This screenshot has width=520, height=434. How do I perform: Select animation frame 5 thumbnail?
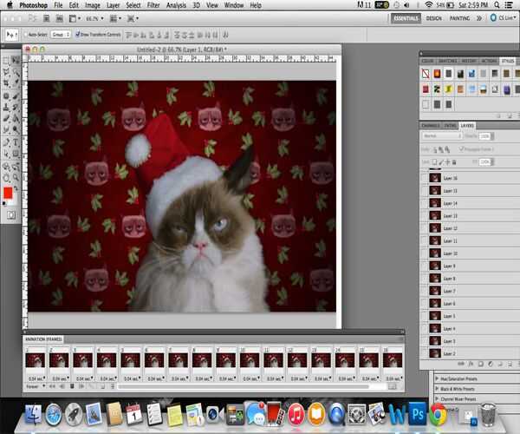coord(130,360)
